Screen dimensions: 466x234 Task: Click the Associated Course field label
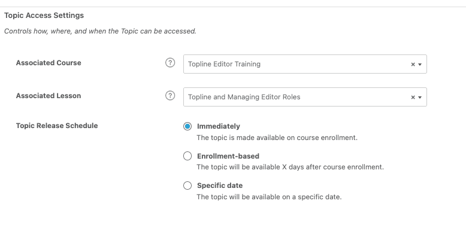point(49,63)
